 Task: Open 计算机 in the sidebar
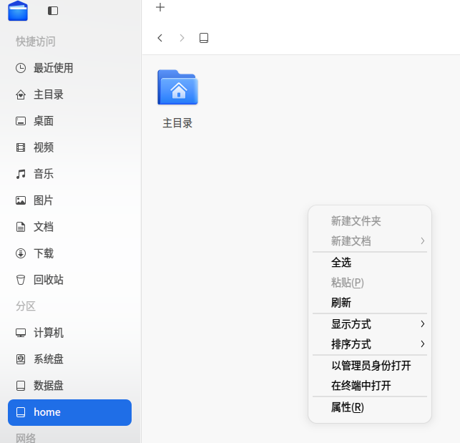pos(70,333)
